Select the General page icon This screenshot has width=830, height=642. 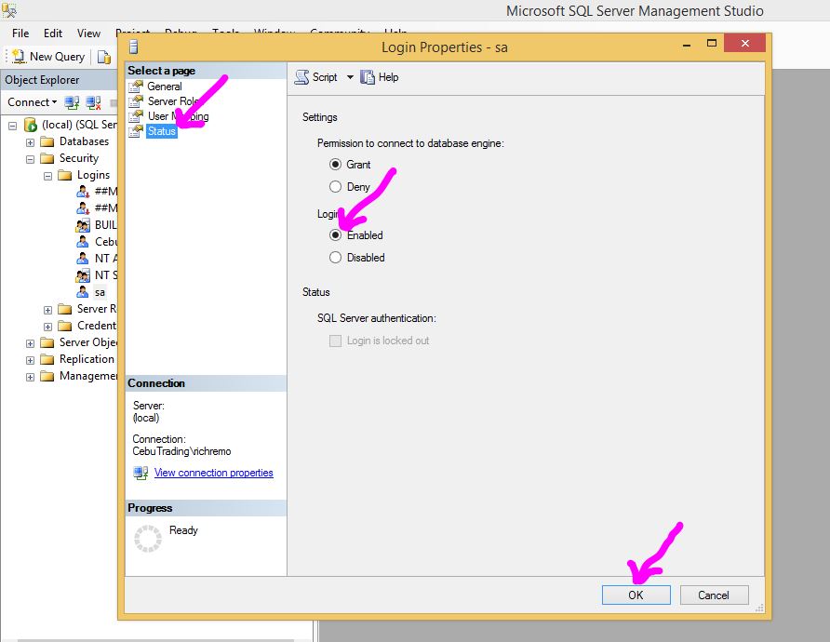[x=136, y=87]
